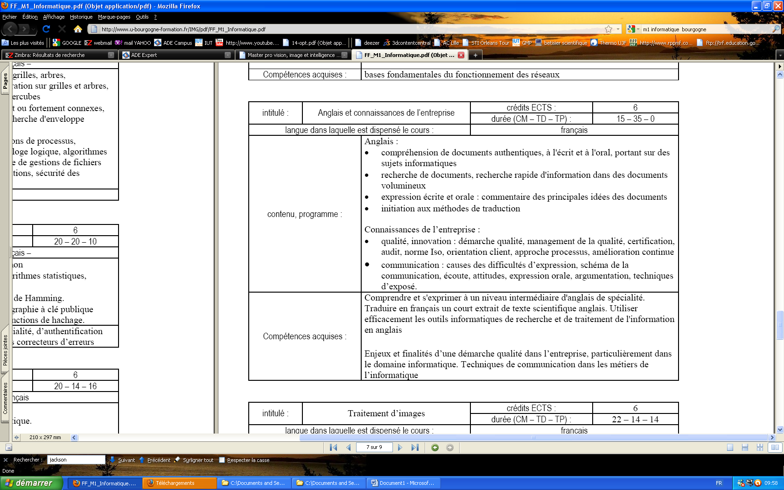Viewport: 784px width, 490px height.
Task: Open the ADE Campus bookmark
Action: tap(173, 42)
